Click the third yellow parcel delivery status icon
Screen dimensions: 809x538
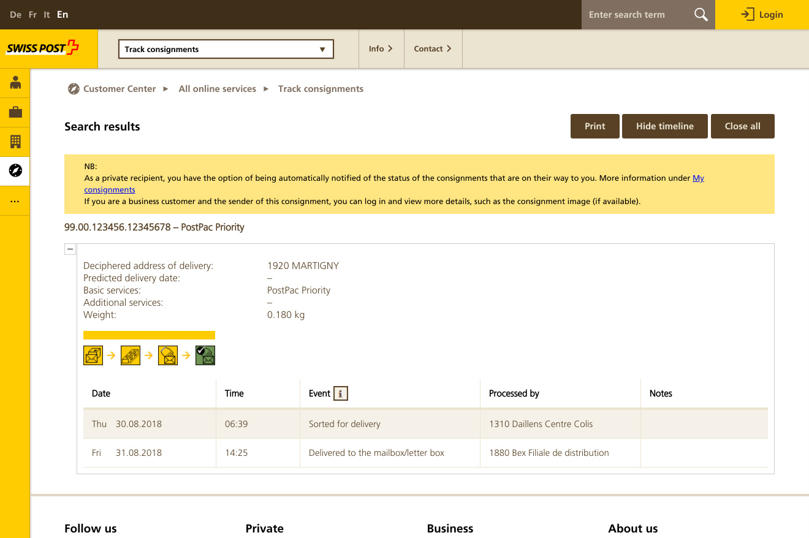pos(168,355)
